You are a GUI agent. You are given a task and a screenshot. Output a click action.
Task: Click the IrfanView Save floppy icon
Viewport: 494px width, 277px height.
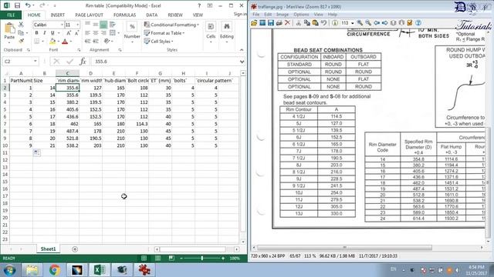tap(271, 23)
